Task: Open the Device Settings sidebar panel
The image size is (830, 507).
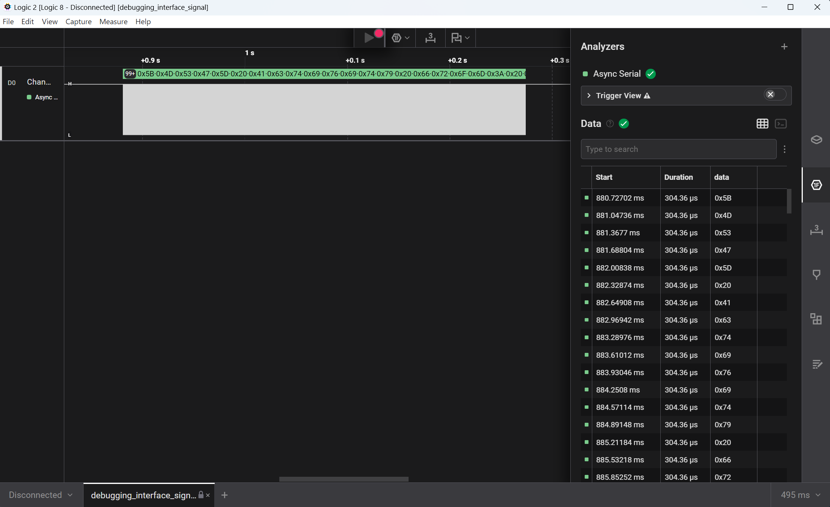Action: (816, 140)
